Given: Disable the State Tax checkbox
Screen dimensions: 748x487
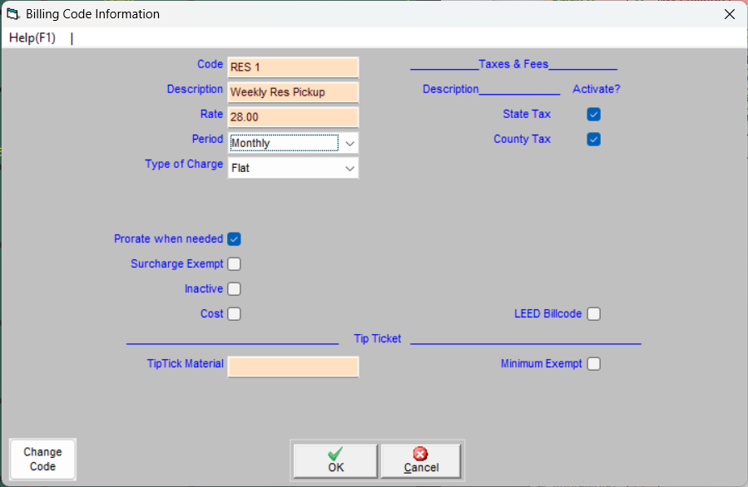Looking at the screenshot, I should 593,115.
